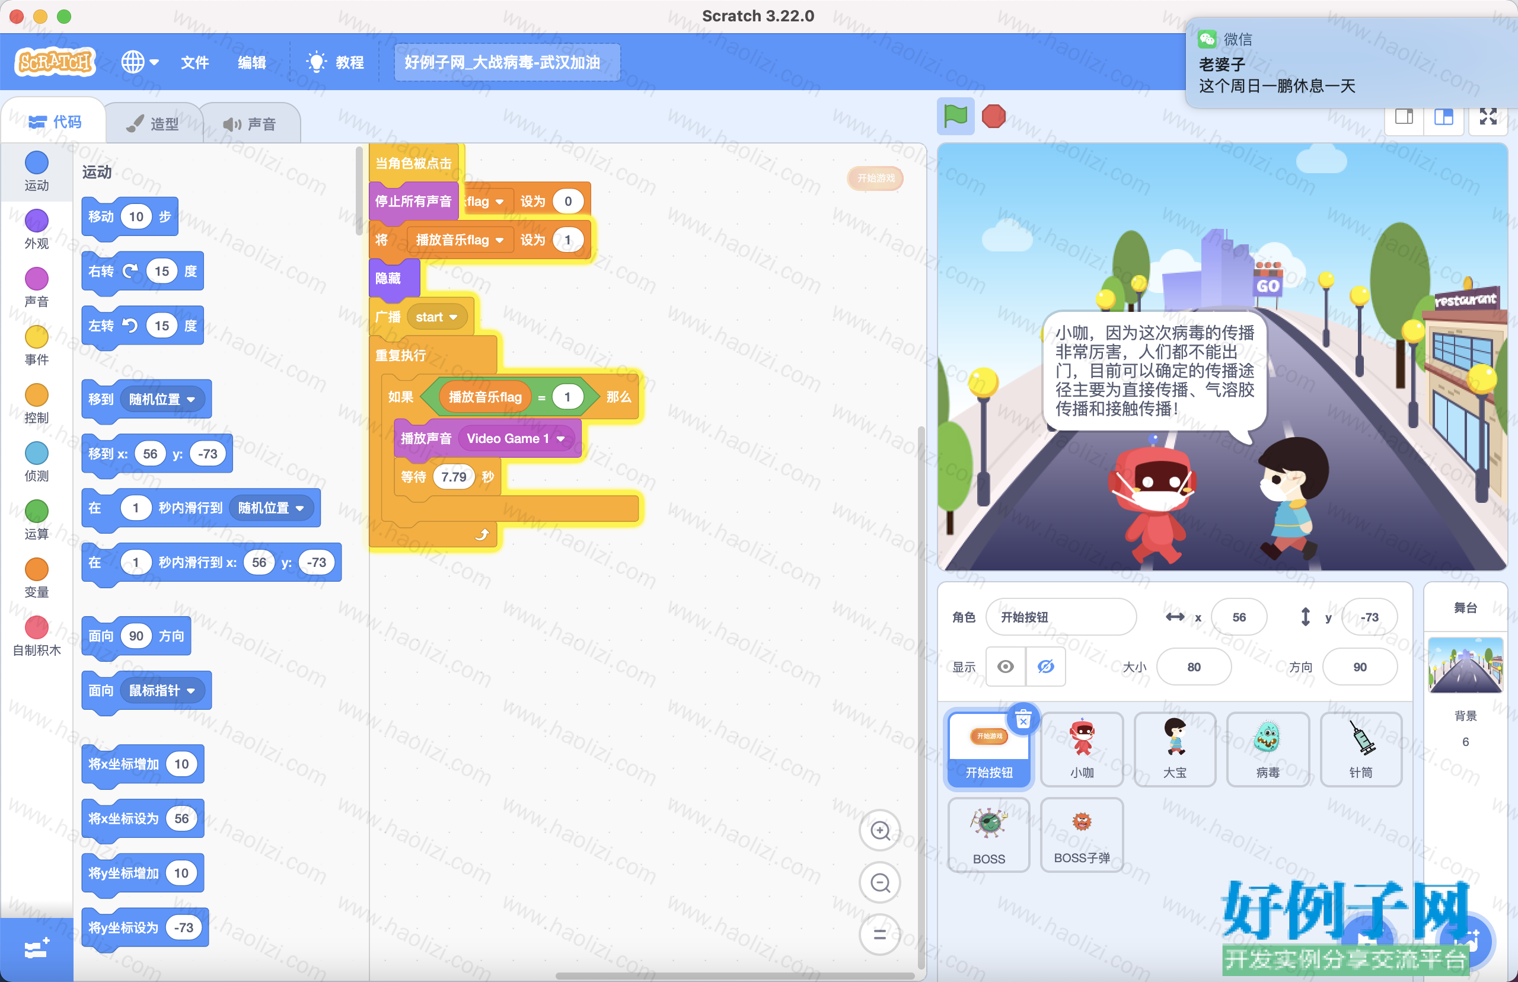Select the BOSS子弹 sprite

(1082, 836)
